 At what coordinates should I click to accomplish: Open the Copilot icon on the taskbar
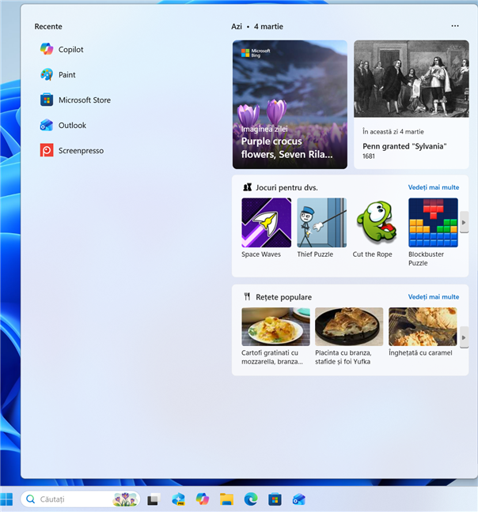click(x=203, y=499)
